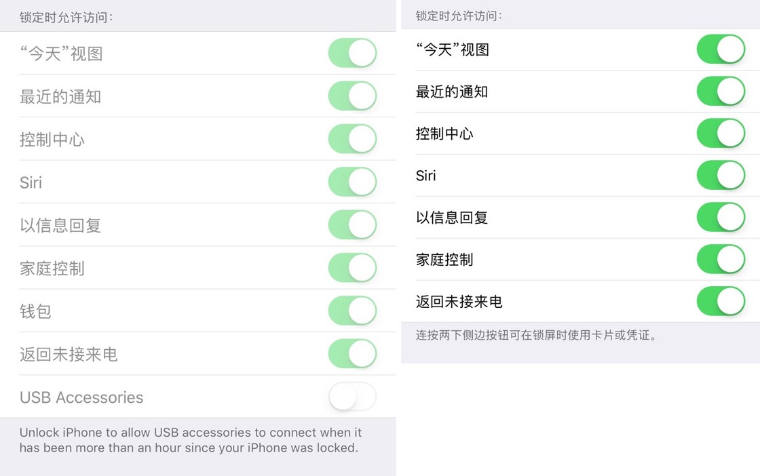
Task: Toggle Siri switch in right panel
Action: pos(721,176)
